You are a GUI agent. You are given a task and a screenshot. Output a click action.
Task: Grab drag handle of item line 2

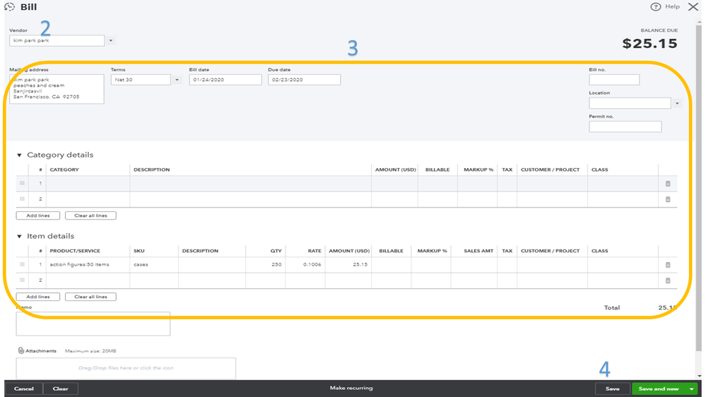(22, 280)
